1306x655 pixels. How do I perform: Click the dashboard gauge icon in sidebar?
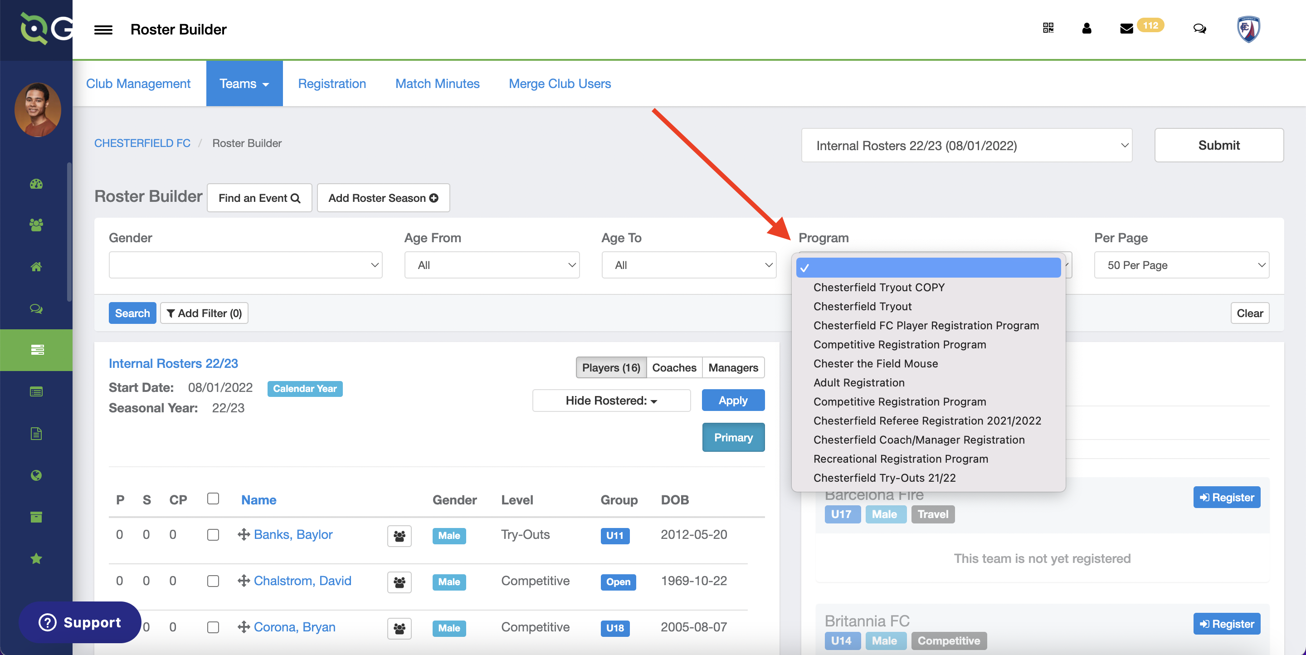pyautogui.click(x=36, y=184)
